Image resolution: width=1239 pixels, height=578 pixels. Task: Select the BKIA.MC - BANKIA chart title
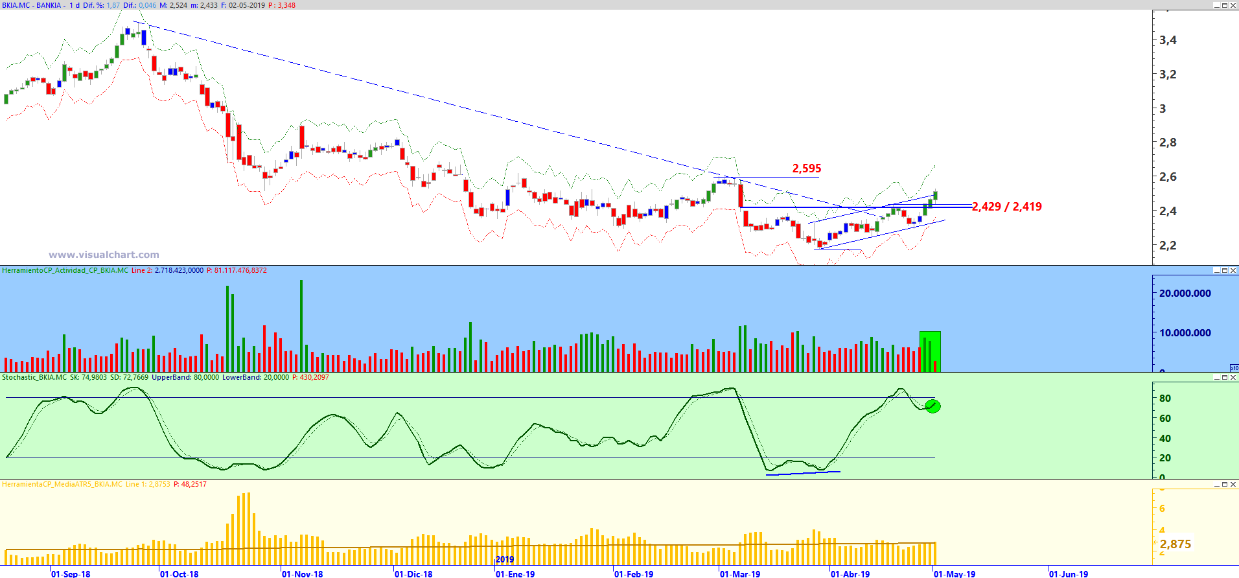coord(31,5)
